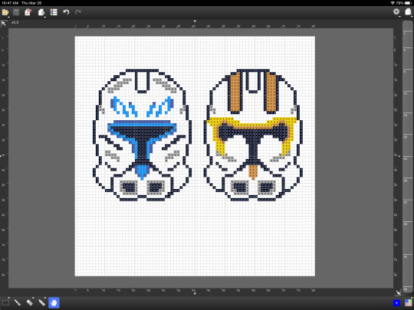Select the rectangular selection tool
The height and width of the screenshot is (310, 414).
coord(5,302)
